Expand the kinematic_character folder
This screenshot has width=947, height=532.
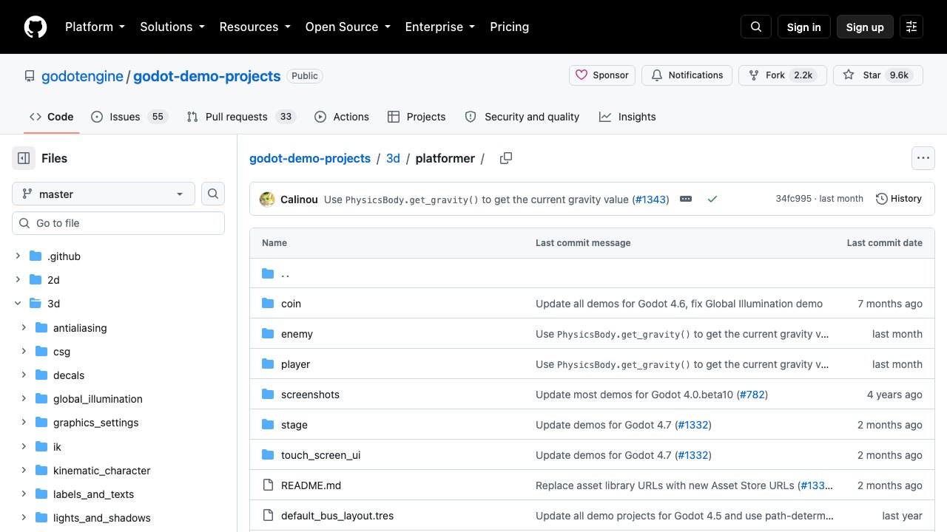(24, 471)
